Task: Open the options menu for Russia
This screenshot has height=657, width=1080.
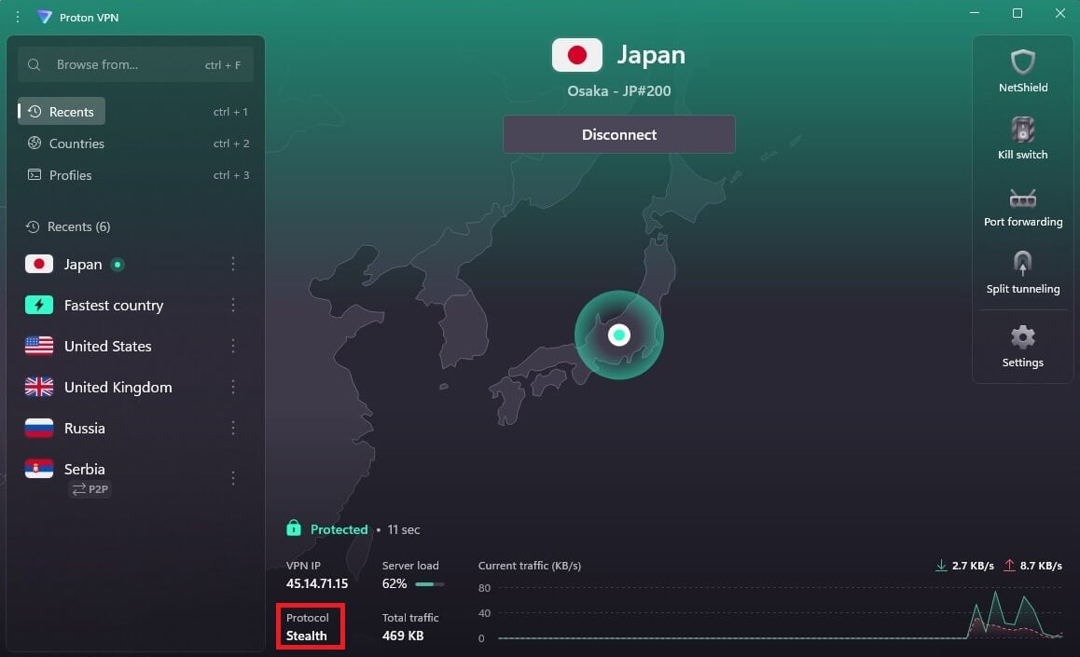Action: pyautogui.click(x=233, y=428)
